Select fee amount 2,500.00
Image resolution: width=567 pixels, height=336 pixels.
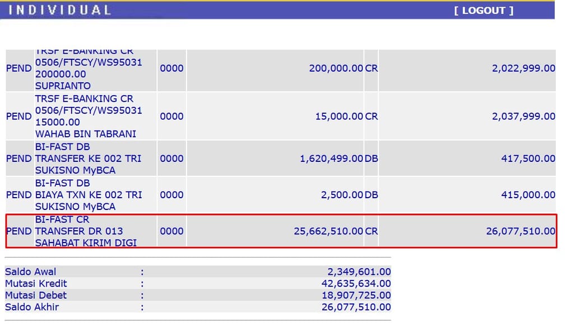tap(342, 195)
